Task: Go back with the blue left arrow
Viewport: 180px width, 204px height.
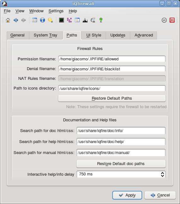Action: tap(16, 20)
